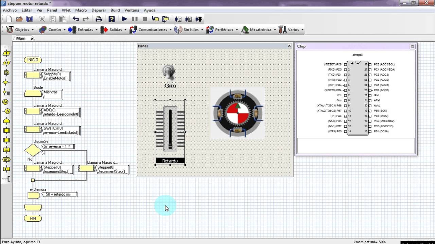This screenshot has height=244, width=435.
Task: Click the Step Into debug icon
Action: click(155, 19)
